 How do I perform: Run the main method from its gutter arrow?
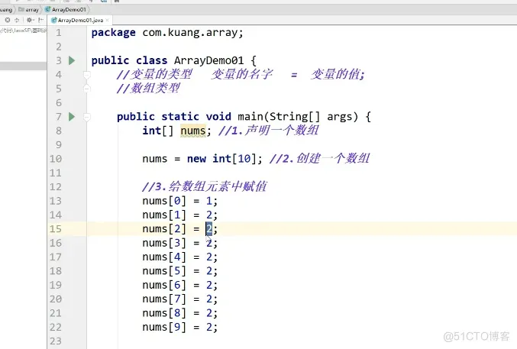pos(72,117)
